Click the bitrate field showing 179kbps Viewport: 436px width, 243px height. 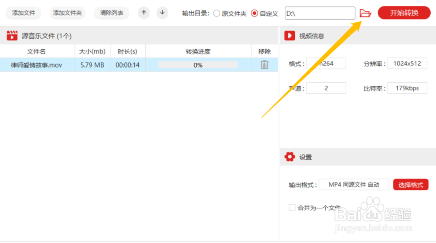[x=407, y=88]
